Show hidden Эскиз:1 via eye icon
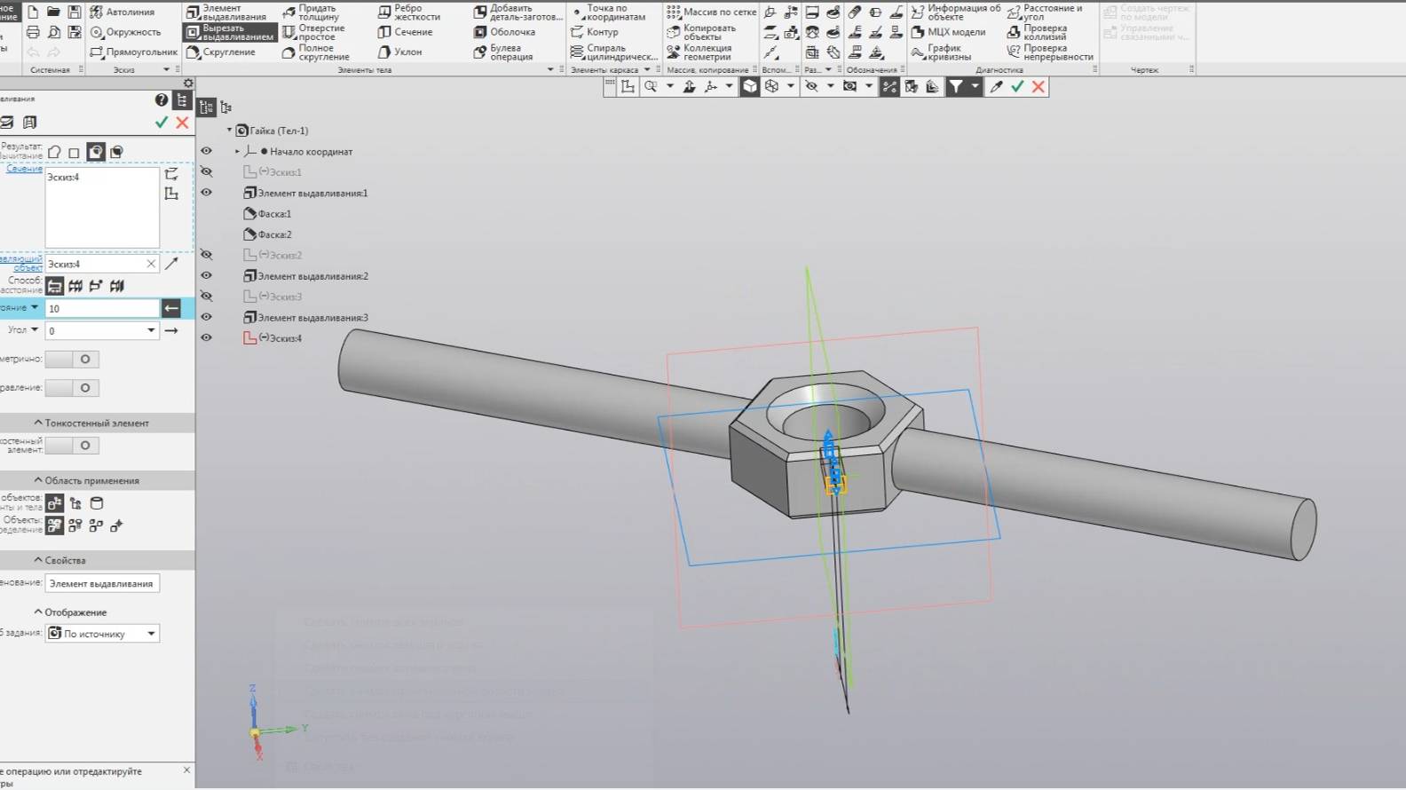Viewport: 1406px width, 790px height. click(x=207, y=172)
